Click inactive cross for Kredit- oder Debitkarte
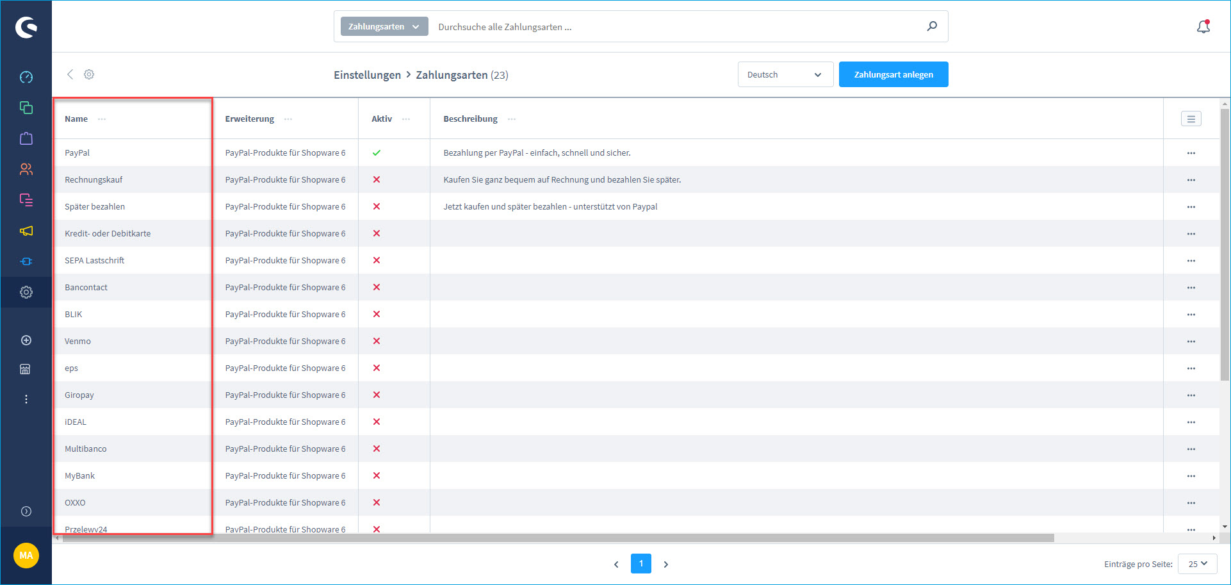The height and width of the screenshot is (585, 1231). click(377, 233)
